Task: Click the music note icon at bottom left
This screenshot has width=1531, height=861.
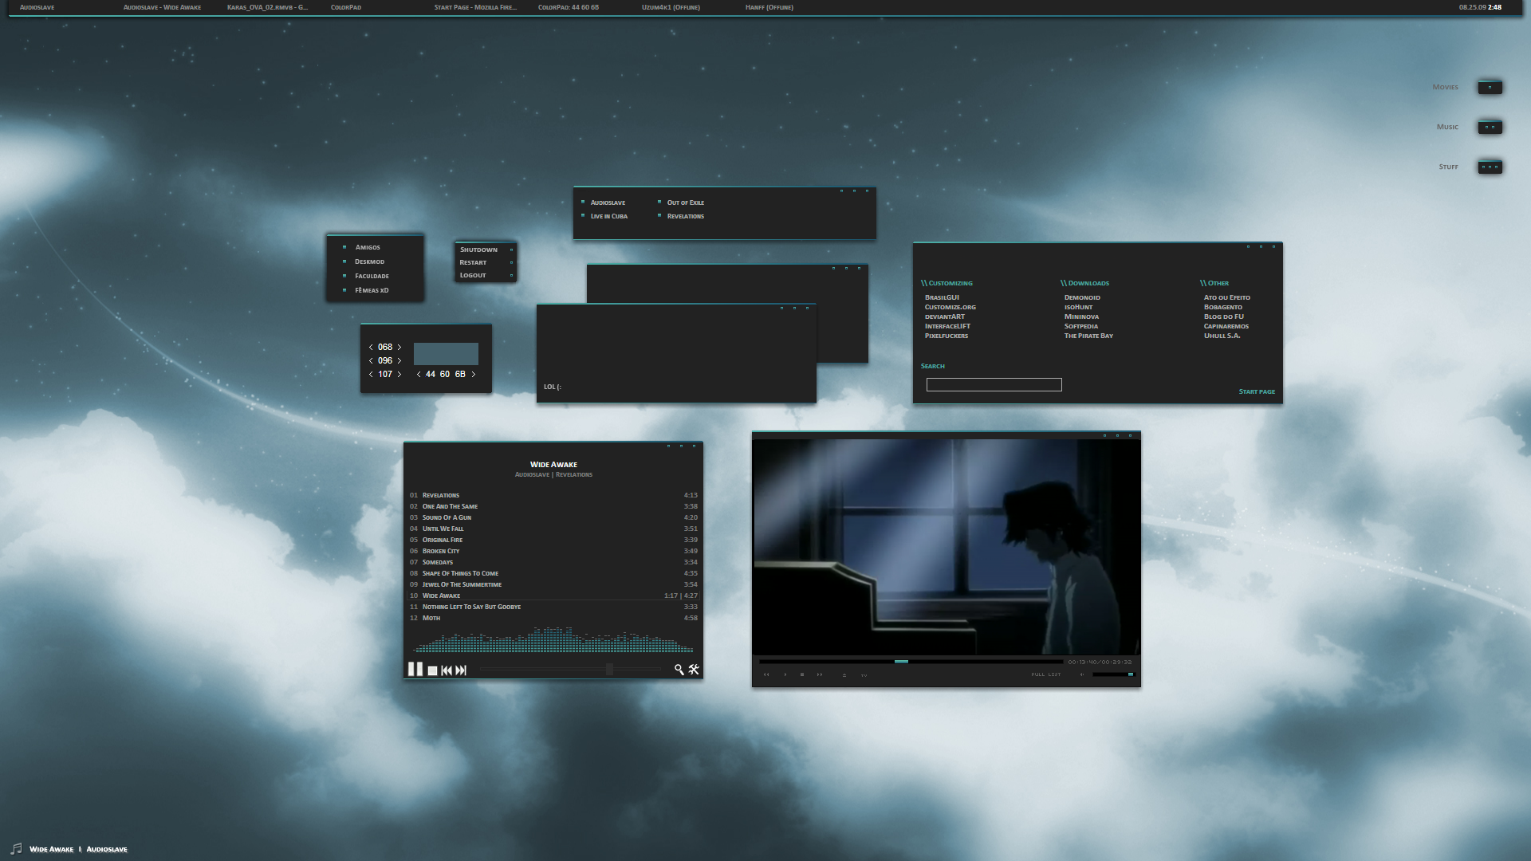Action: (x=16, y=848)
